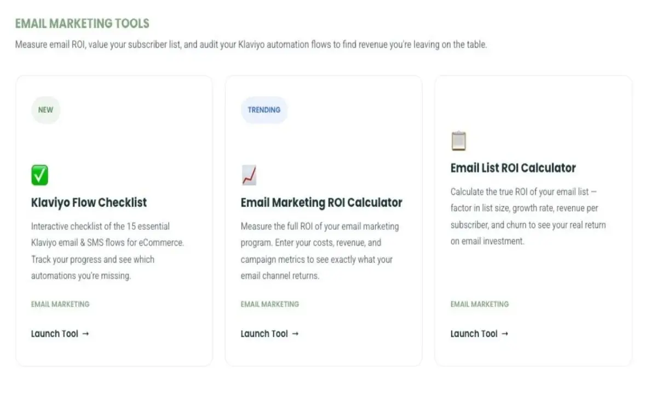Open the EMAIL MARKETING label on the rightmost card
This screenshot has height=393, width=657.
click(x=480, y=304)
